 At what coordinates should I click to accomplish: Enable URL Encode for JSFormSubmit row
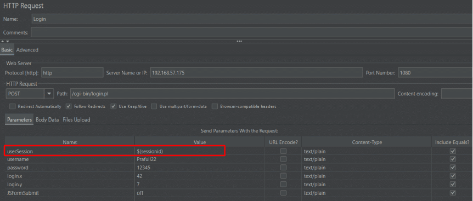point(283,193)
